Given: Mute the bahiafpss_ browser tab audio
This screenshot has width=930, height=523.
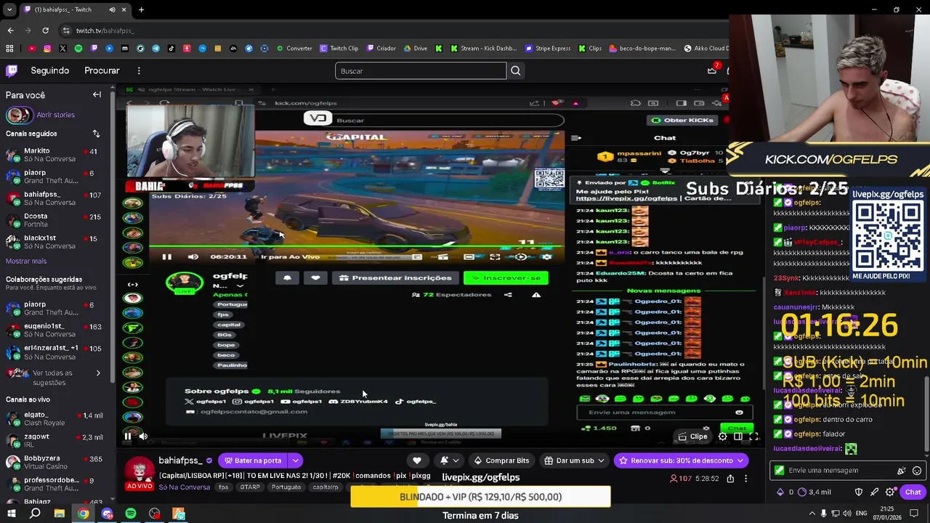Looking at the screenshot, I should [x=112, y=9].
